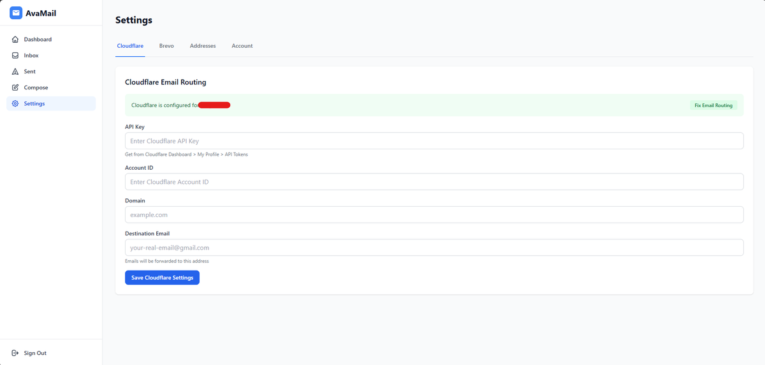The height and width of the screenshot is (365, 765).
Task: Click the Settings page heading
Action: [x=134, y=20]
